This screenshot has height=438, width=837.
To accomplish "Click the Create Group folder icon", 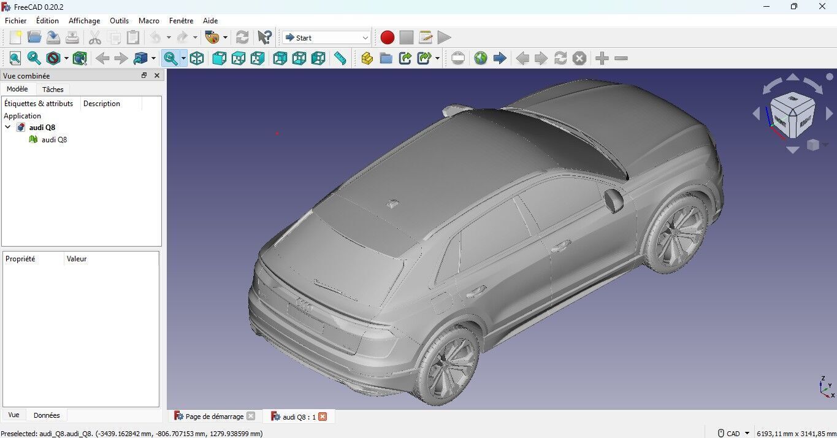I will (x=386, y=58).
